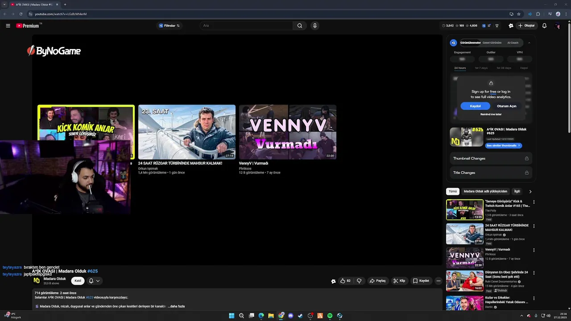This screenshot has width=571, height=321.
Task: Click the Kaydol sign-up button
Action: pos(476,106)
